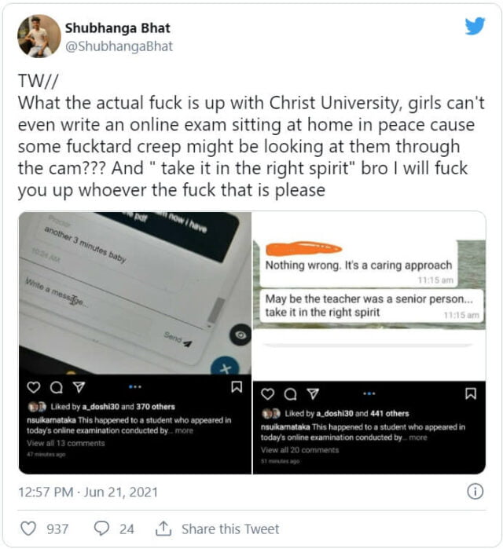This screenshot has height=549, width=503.
Task: Expand 'more' in the left post caption
Action: pos(184,430)
